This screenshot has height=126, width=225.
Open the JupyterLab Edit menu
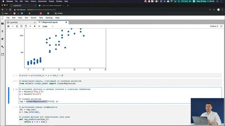(14, 18)
